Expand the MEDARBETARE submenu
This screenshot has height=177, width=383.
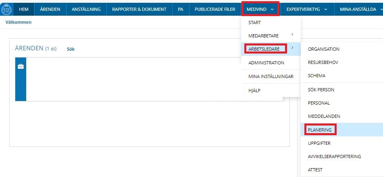coord(271,36)
